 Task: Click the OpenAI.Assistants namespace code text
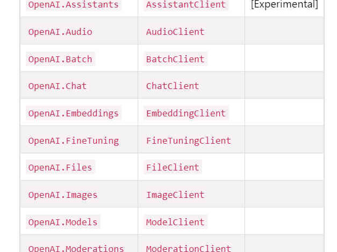pos(74,5)
